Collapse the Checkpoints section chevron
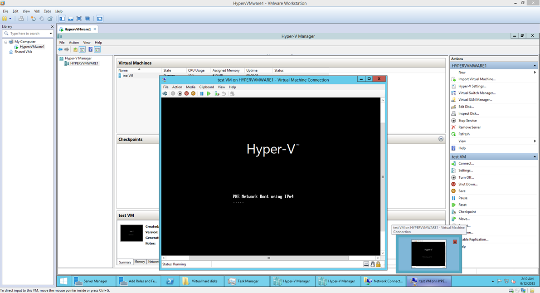 click(x=441, y=139)
